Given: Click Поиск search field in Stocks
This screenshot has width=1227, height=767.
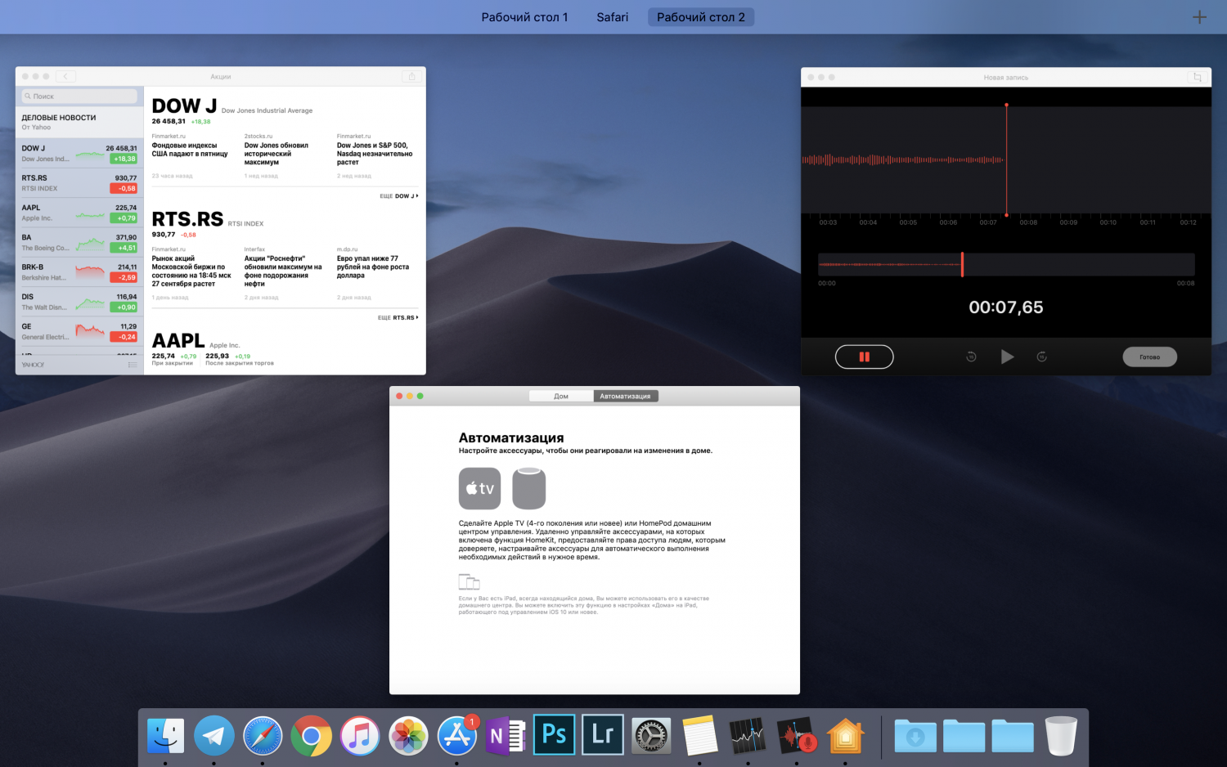Looking at the screenshot, I should tap(79, 96).
